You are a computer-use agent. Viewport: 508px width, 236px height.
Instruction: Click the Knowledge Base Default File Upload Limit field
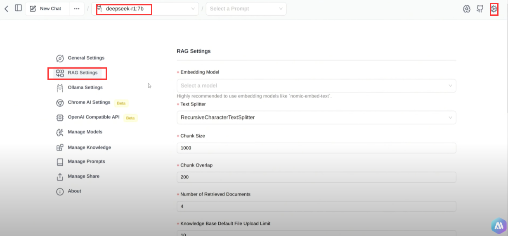[317, 234]
